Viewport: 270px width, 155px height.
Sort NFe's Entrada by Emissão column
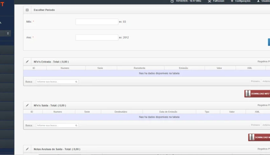coord(184,68)
